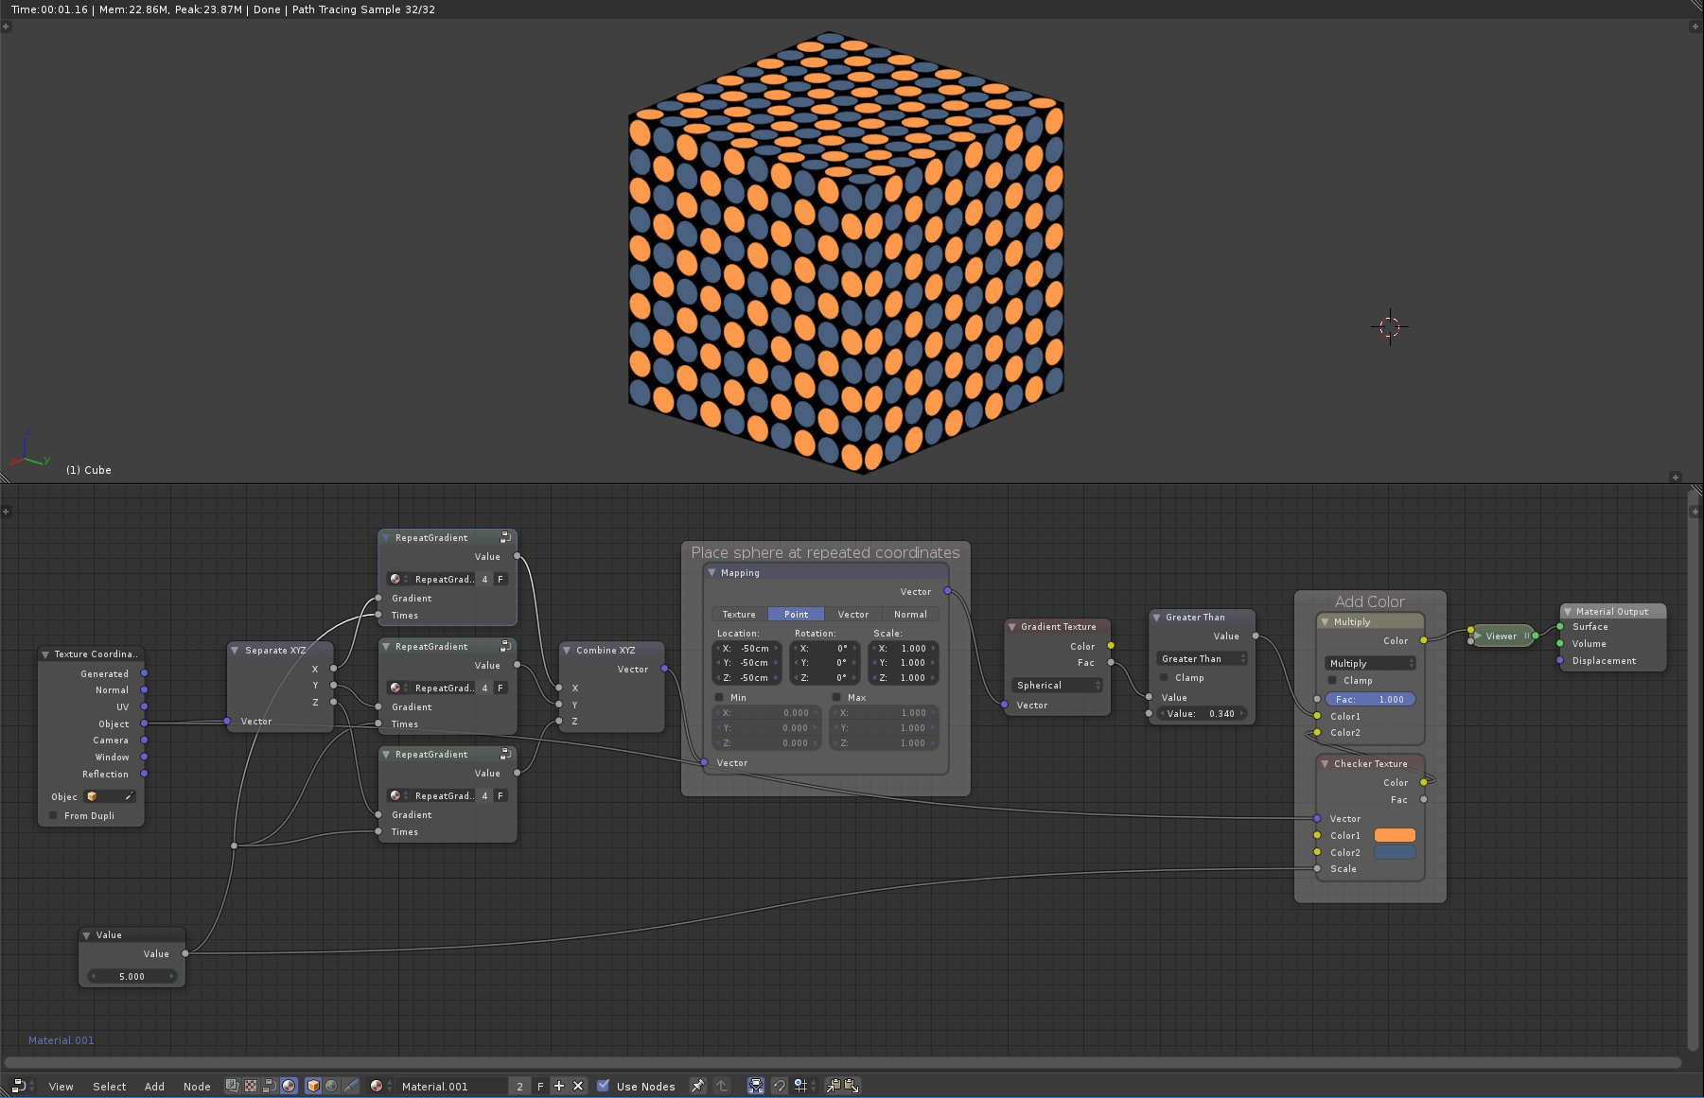1704x1098 pixels.
Task: Click the paste nodes from clipboard icon
Action: coord(852,1086)
